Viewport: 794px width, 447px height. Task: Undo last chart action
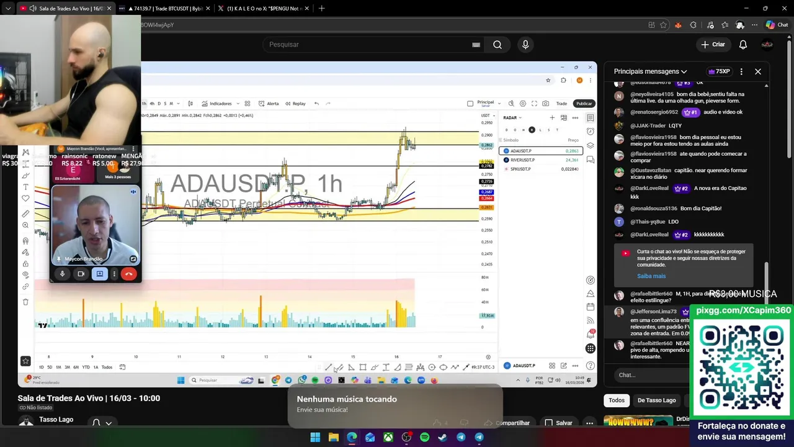[x=316, y=104]
